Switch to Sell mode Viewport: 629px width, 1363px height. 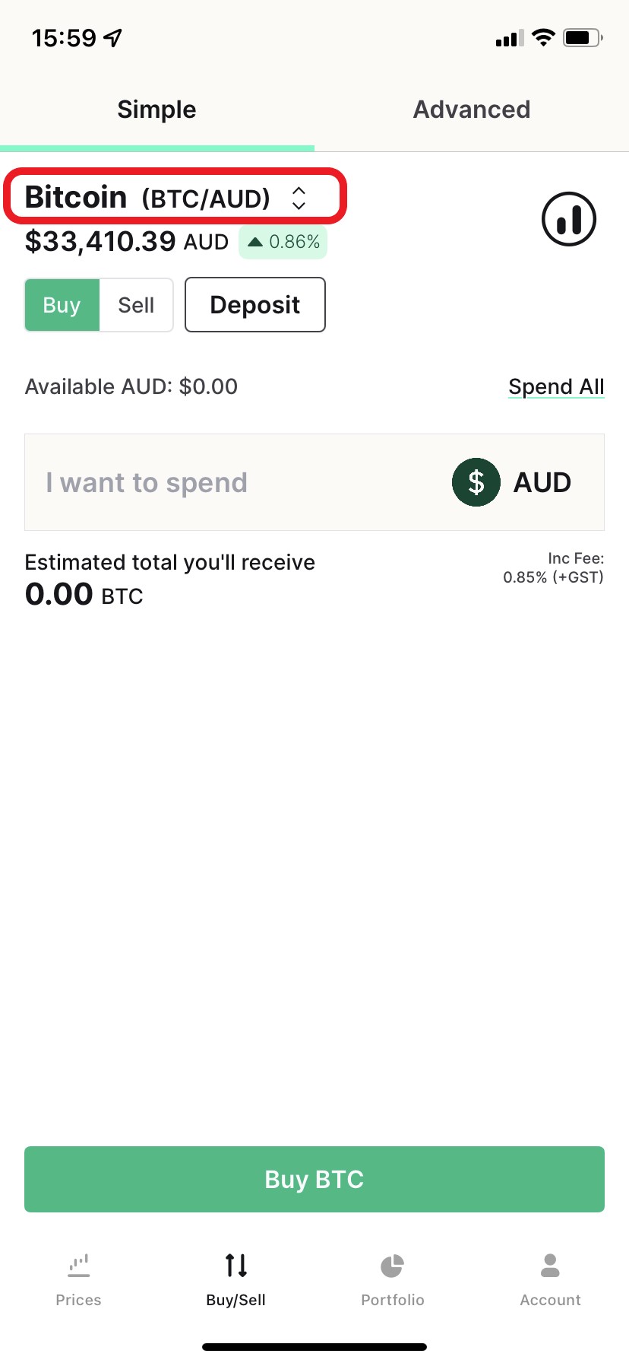pos(136,305)
